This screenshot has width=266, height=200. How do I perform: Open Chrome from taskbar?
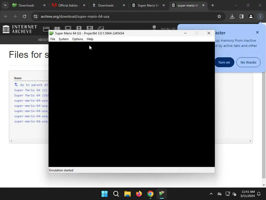150,194
